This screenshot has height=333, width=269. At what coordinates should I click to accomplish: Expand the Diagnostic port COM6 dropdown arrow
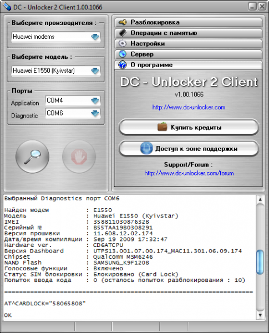95,113
